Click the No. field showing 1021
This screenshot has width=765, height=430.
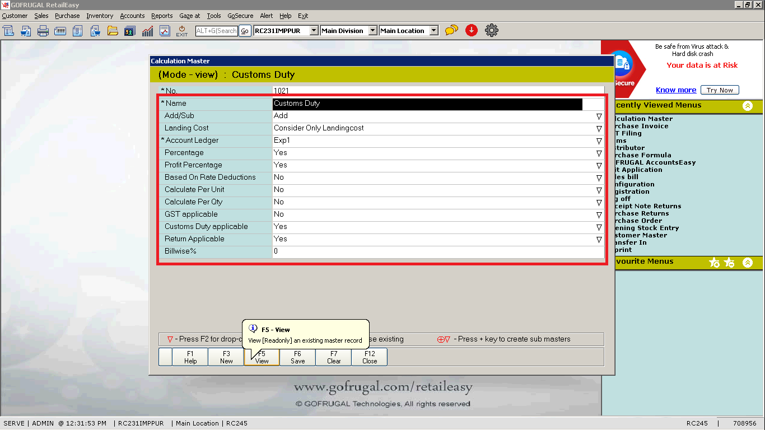[438, 90]
